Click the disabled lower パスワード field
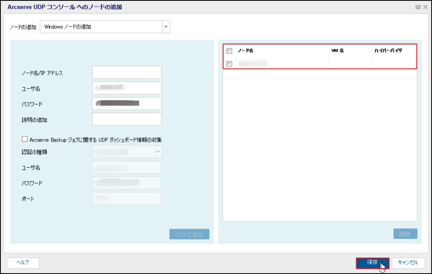The image size is (432, 274). (127, 183)
